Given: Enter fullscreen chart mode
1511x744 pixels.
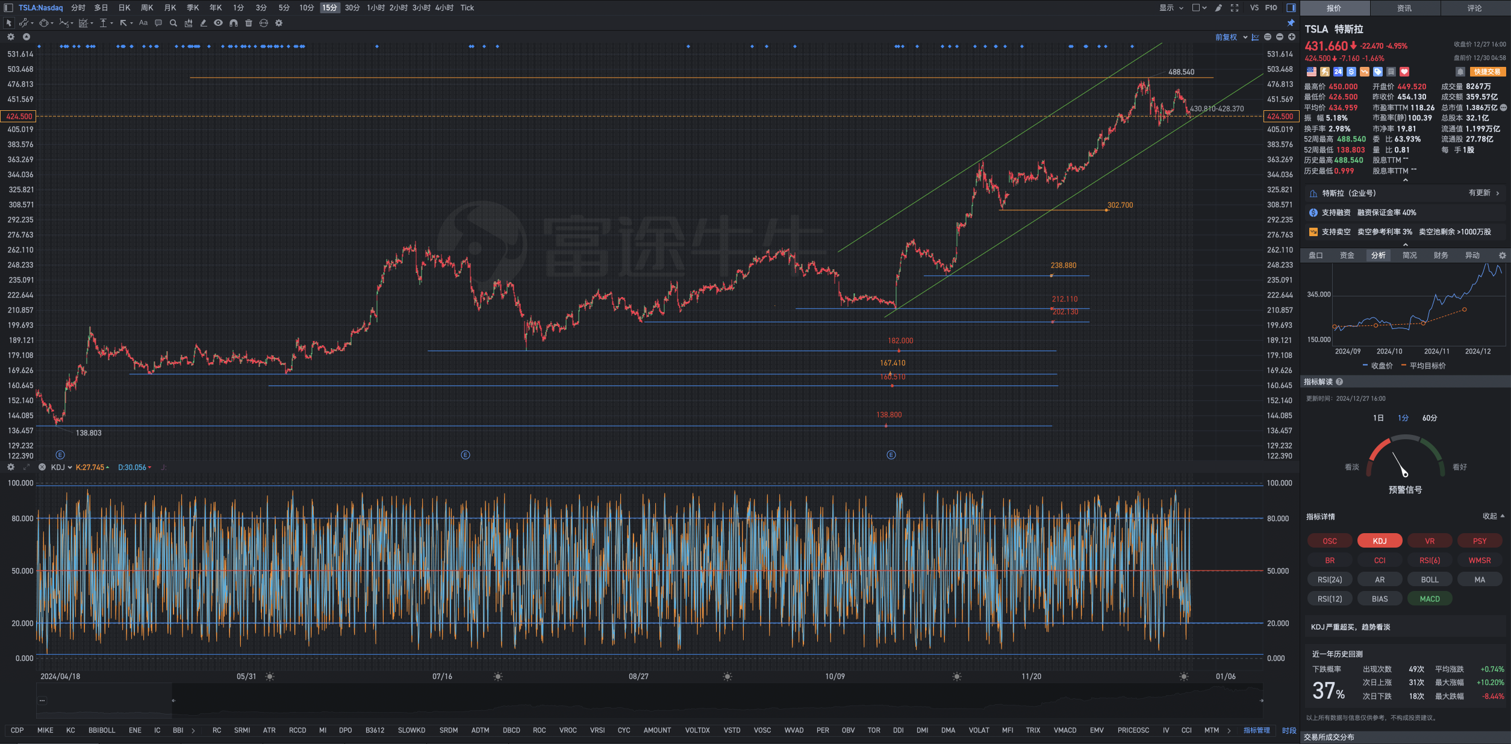Looking at the screenshot, I should coord(1235,8).
